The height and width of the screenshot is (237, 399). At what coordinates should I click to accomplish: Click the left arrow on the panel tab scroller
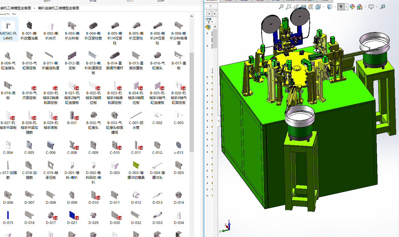point(209,14)
